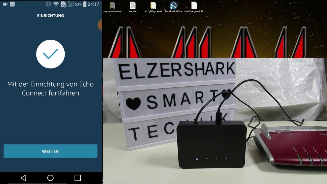Select the sonoff.ino.generic.bin desktop file
The image size is (327, 184).
194,7
